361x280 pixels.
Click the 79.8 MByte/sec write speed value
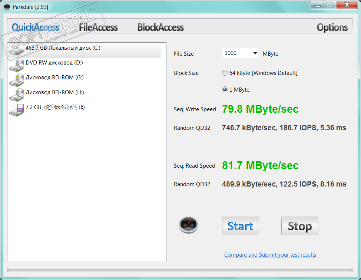tap(260, 109)
